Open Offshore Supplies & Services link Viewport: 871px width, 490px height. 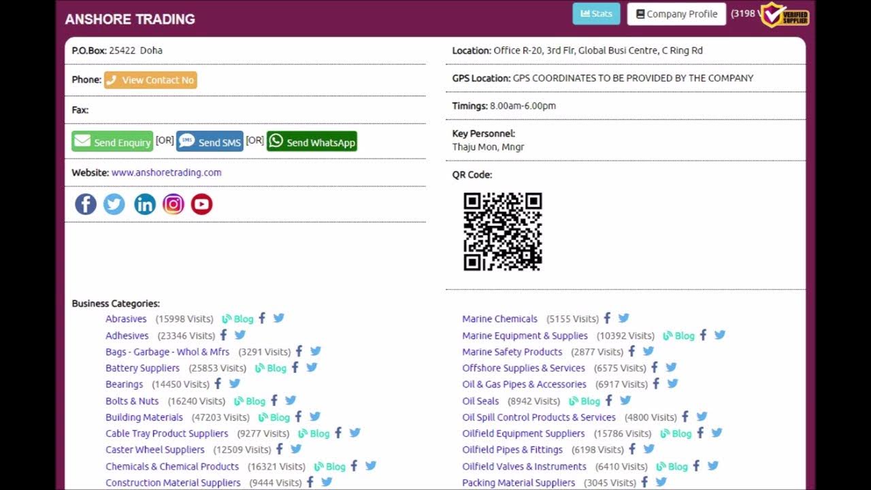coord(524,368)
